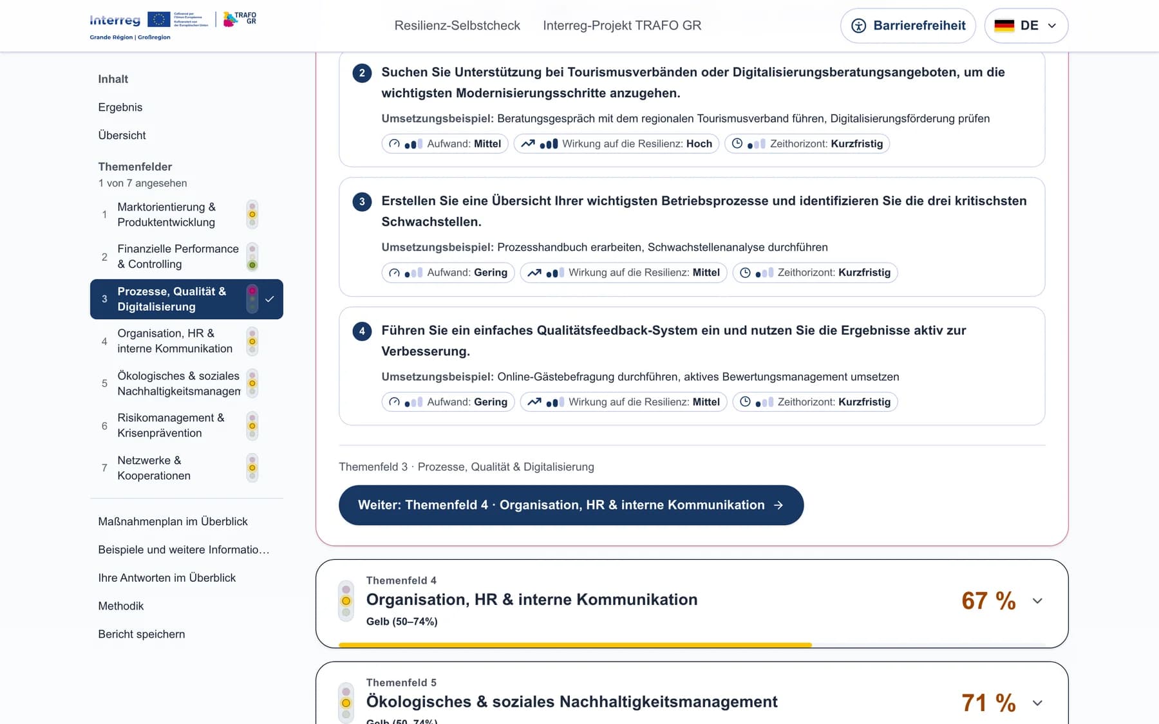This screenshot has width=1159, height=724.
Task: Open Beispiele und weitere Informationen link
Action: point(184,550)
